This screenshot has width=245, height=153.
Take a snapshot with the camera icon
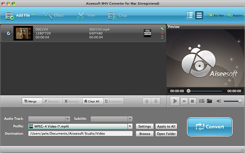coord(202,101)
